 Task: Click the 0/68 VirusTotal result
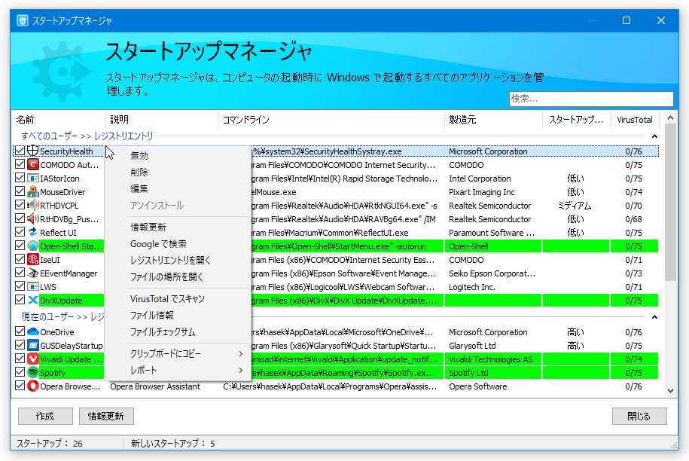[633, 219]
